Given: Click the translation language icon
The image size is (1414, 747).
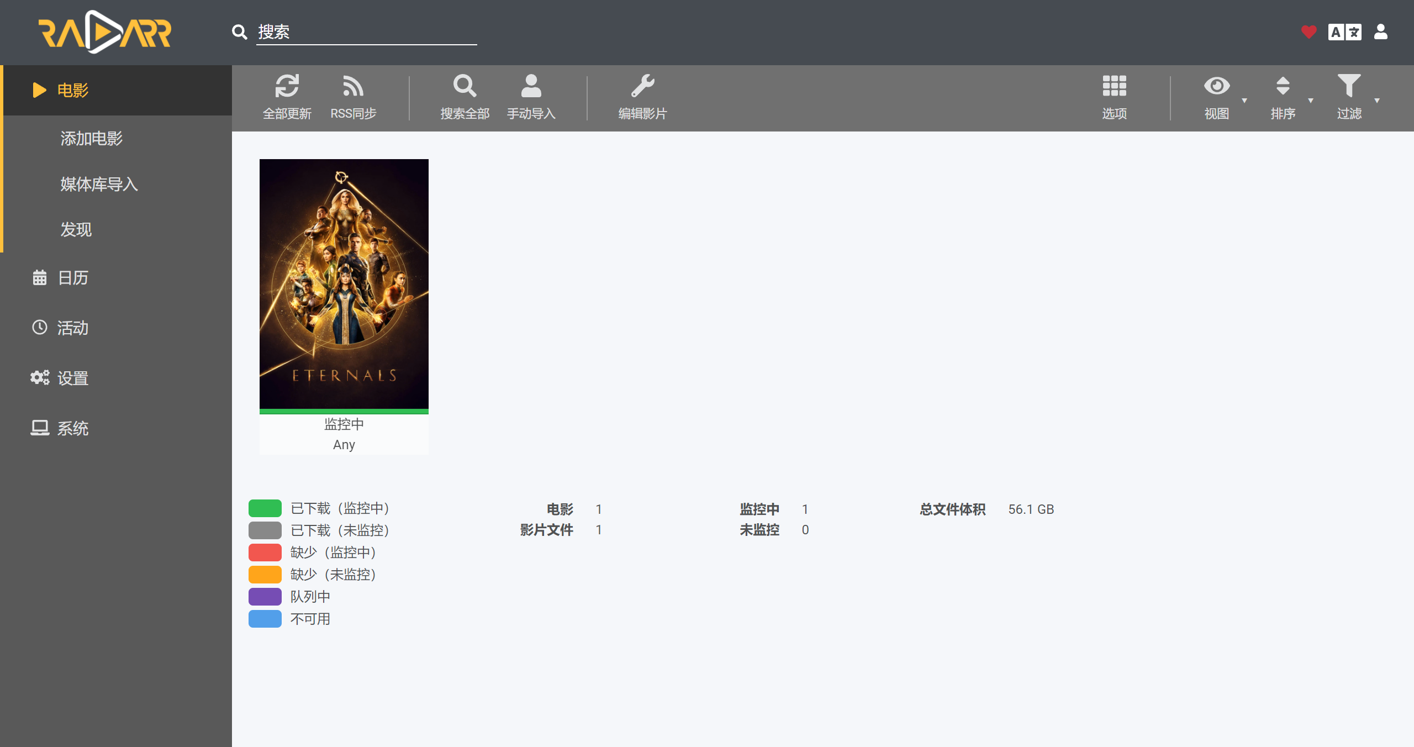Looking at the screenshot, I should coord(1344,32).
